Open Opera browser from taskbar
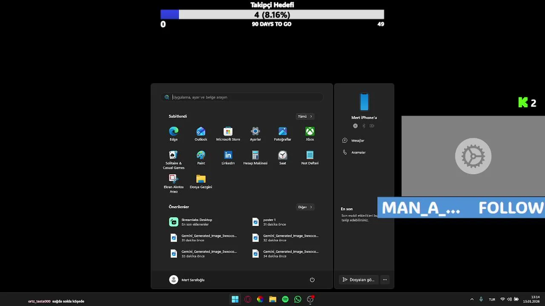This screenshot has width=545, height=306. click(x=248, y=300)
